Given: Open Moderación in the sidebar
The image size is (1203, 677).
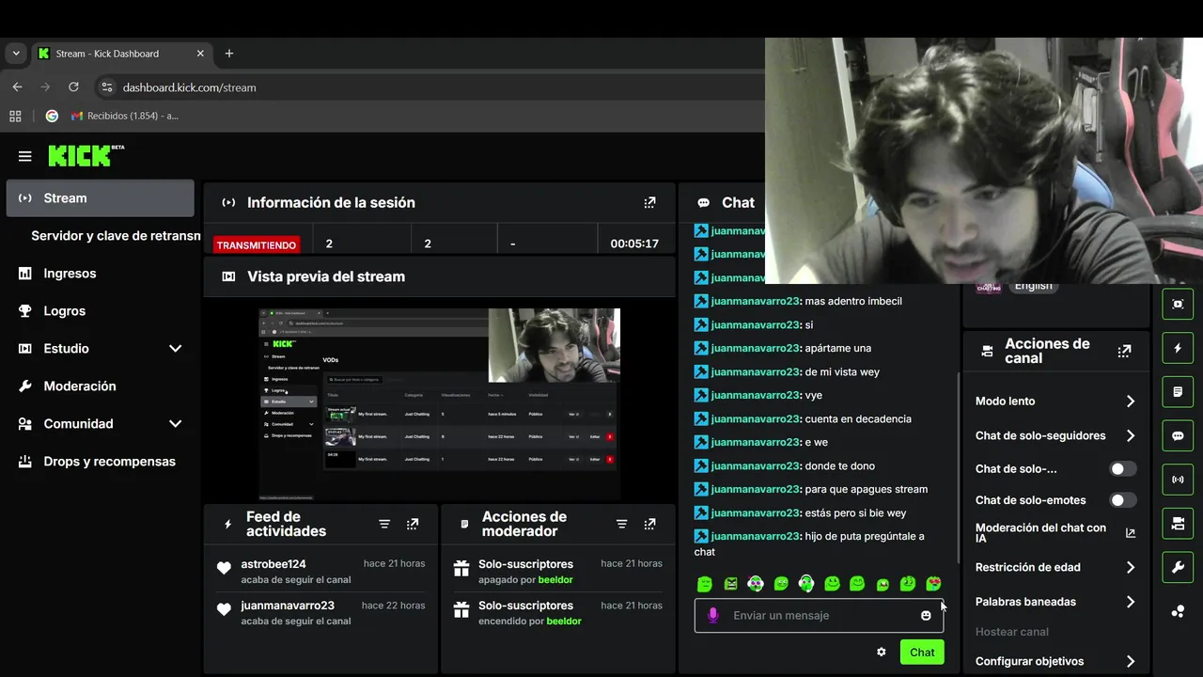Looking at the screenshot, I should (x=100, y=386).
